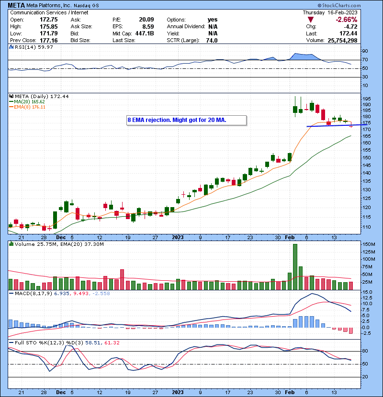Click the Ask Size label
Viewport: 383px width, 397px height.
click(81, 27)
